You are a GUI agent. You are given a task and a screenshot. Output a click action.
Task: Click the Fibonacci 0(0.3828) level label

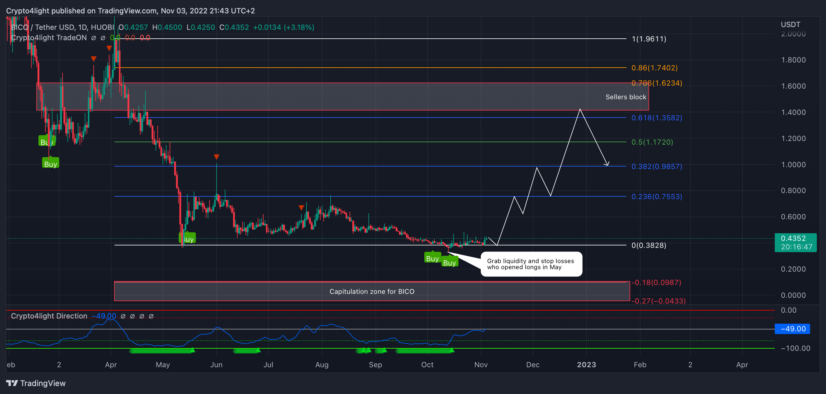[x=649, y=245]
